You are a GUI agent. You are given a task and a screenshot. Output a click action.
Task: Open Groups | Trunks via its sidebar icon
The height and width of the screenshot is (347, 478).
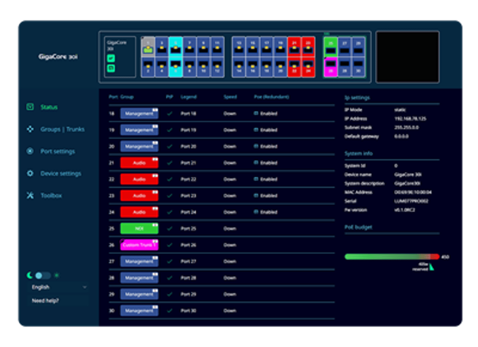30,129
